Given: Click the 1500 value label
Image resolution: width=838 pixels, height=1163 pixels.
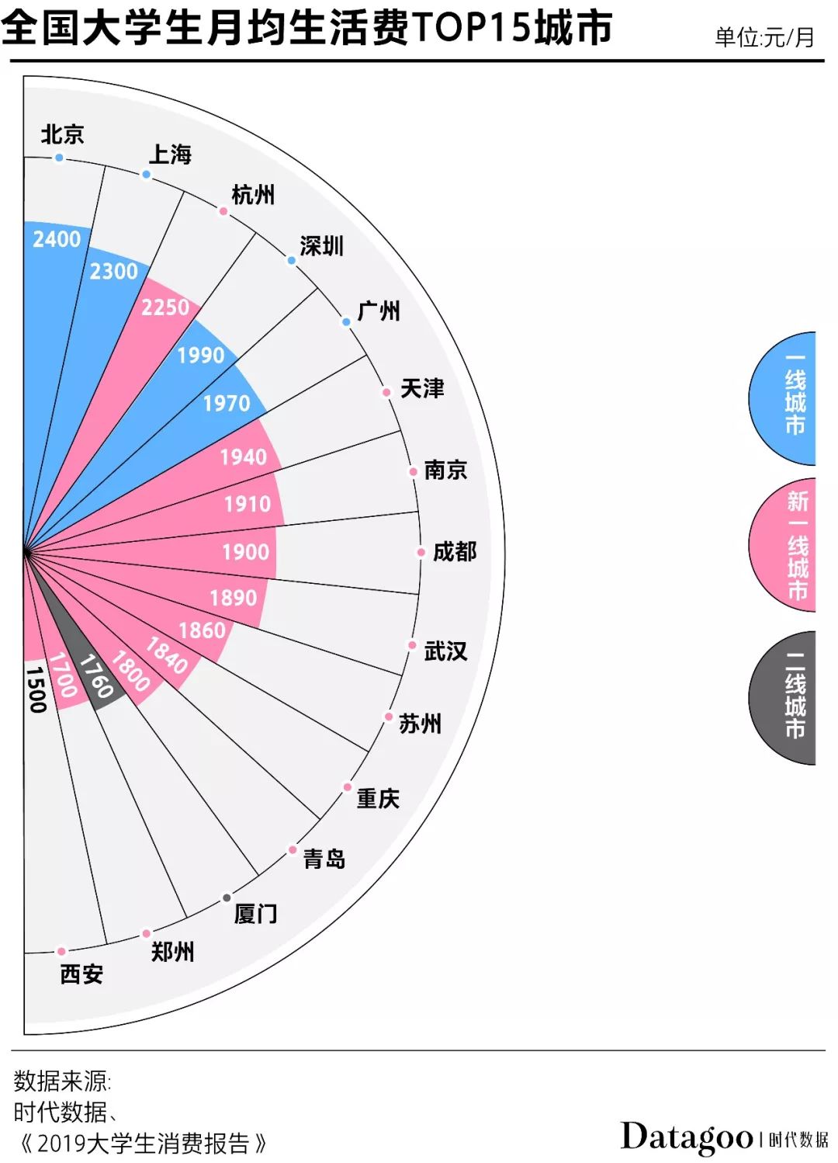Looking at the screenshot, I should [36, 689].
